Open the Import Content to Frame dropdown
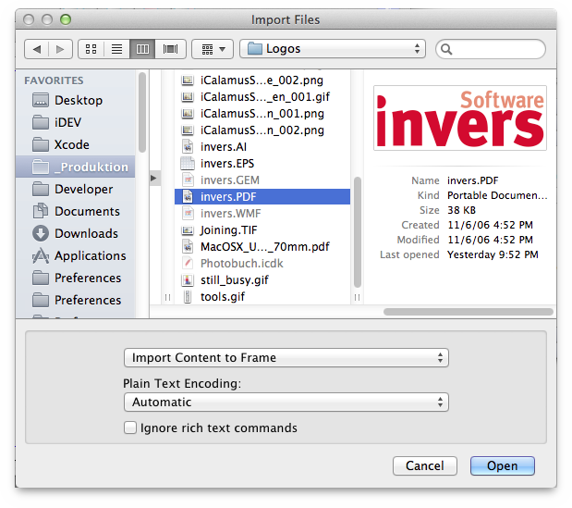Screen dimensions: 572x508 coord(286,357)
